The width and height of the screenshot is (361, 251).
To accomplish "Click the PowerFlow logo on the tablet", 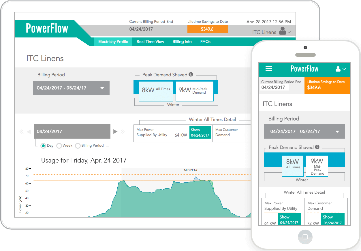I will [x=47, y=28].
